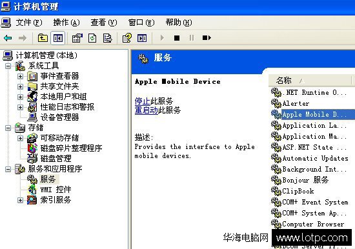Select Apple Mobile D... service row
The image size is (355, 249).
(313, 114)
